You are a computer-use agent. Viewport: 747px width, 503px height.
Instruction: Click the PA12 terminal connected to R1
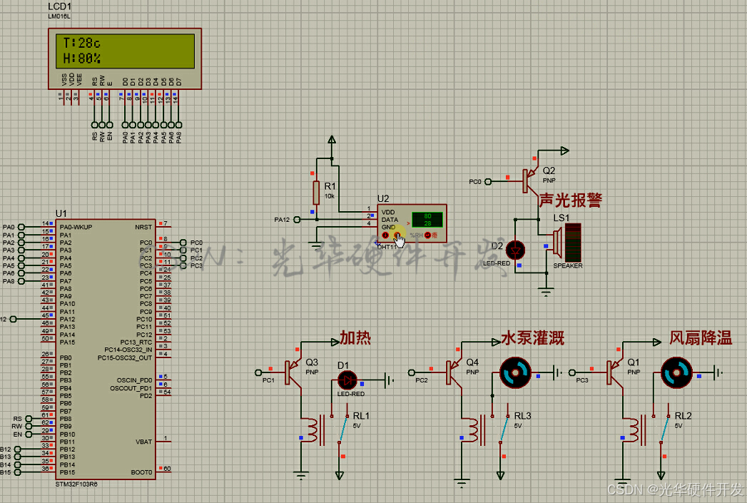click(x=297, y=220)
